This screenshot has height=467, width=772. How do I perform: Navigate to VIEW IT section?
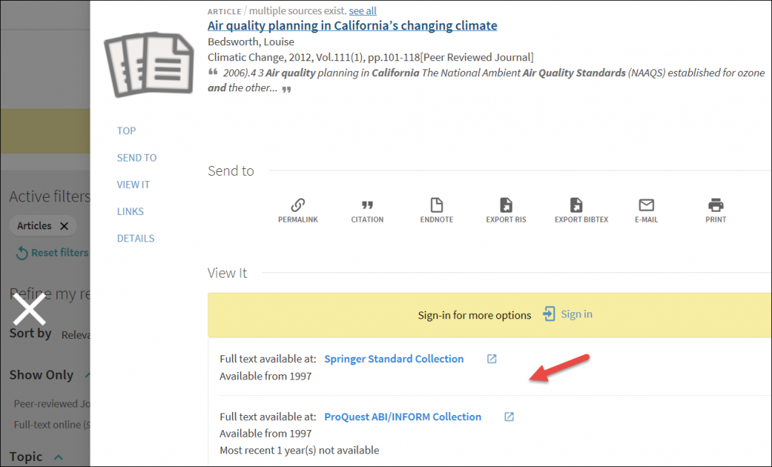(x=133, y=185)
